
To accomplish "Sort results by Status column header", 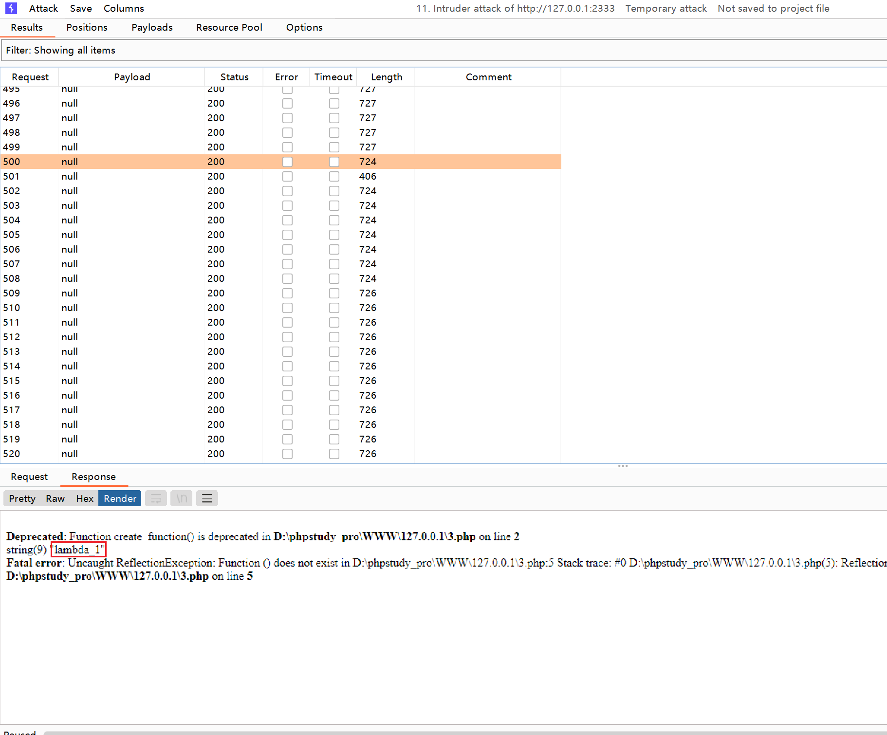I will pos(234,77).
